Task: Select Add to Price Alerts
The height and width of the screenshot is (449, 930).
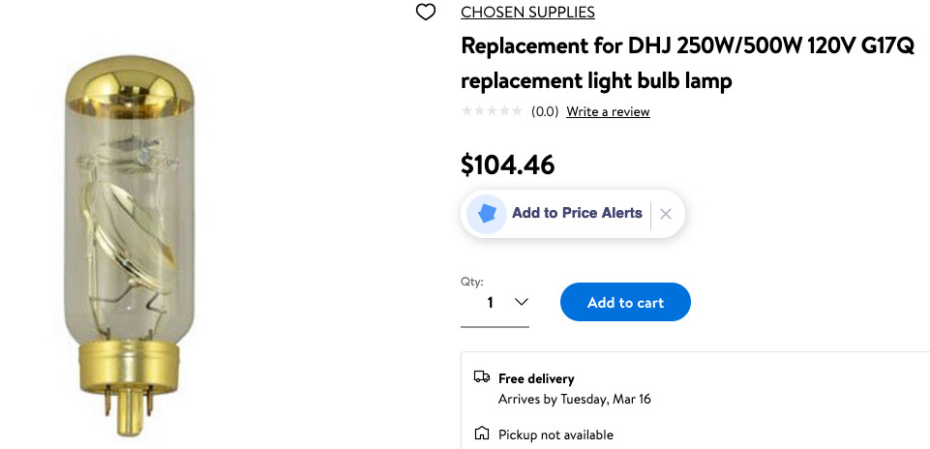Action: [x=577, y=213]
